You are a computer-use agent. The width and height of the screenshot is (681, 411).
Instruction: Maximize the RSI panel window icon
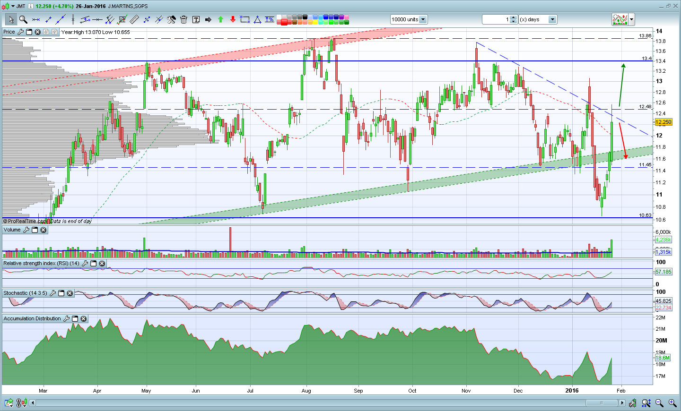[93, 263]
